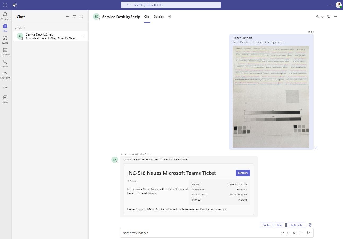This screenshot has width=343, height=239.
Task: Send the message with the send icon
Action: [x=309, y=233]
